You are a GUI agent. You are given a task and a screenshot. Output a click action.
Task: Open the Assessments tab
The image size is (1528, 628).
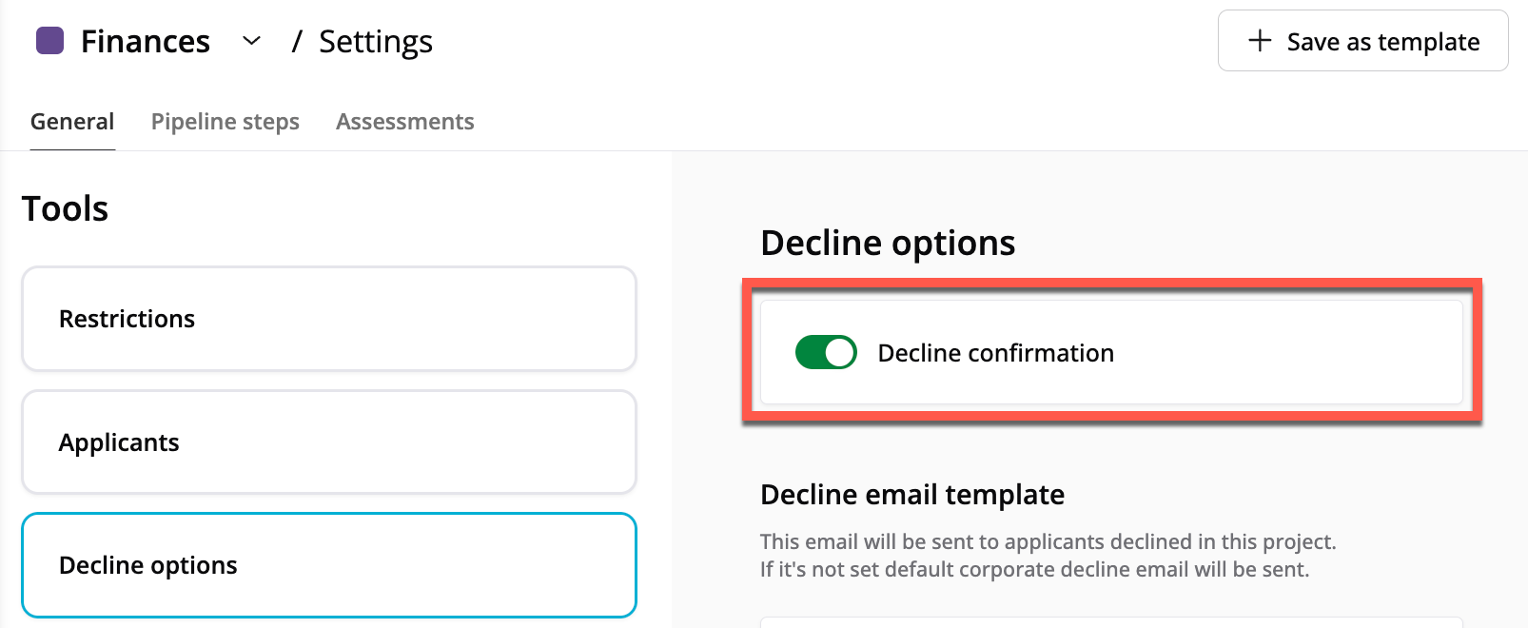click(x=404, y=122)
